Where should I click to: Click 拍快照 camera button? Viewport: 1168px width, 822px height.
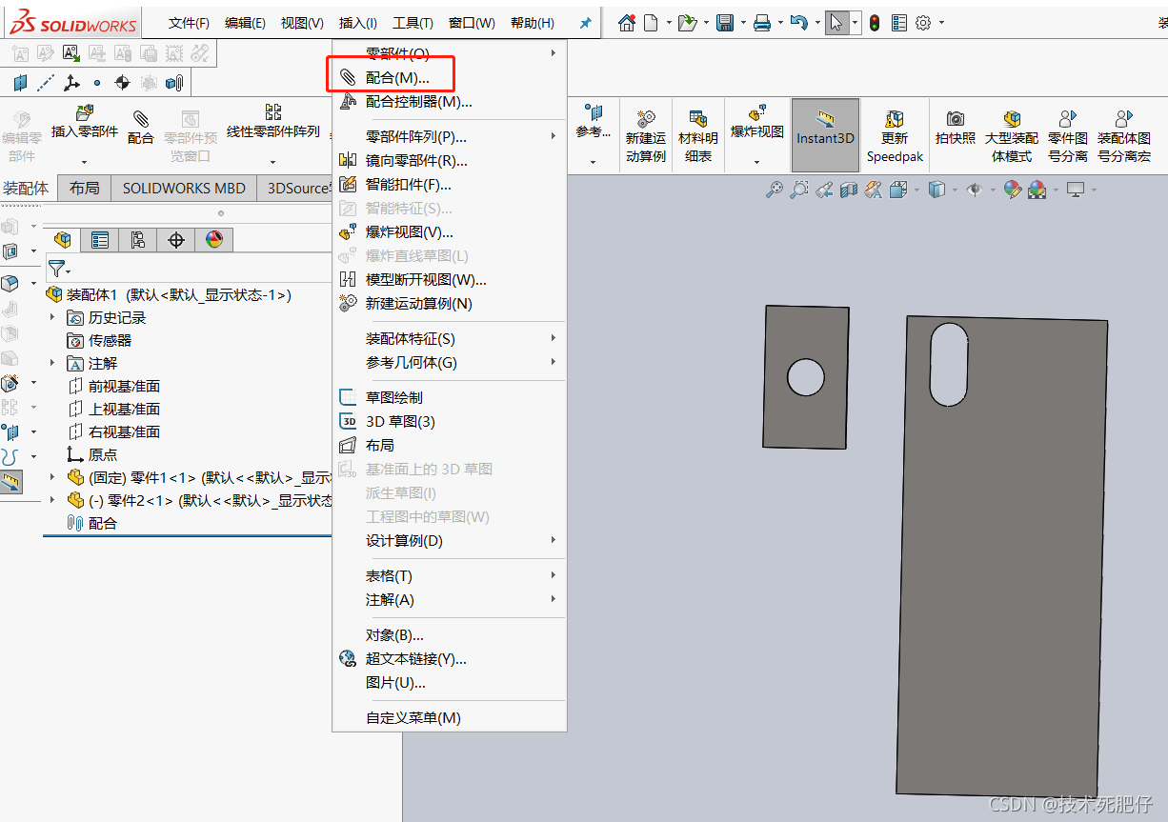click(956, 128)
